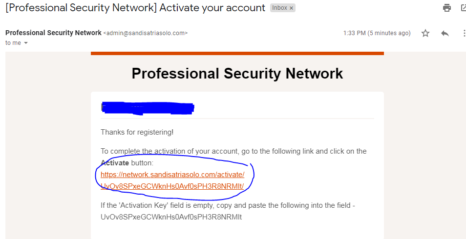Print this email using the printer icon
Screen dimensions: 466x239
click(446, 8)
